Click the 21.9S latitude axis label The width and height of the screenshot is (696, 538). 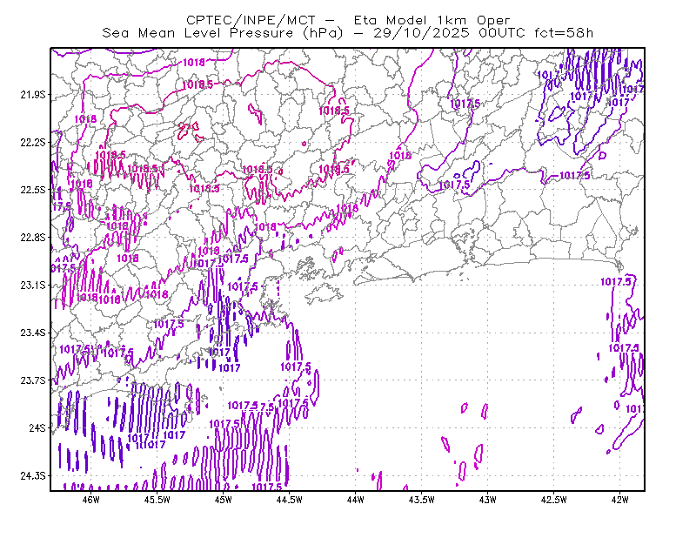pos(33,95)
